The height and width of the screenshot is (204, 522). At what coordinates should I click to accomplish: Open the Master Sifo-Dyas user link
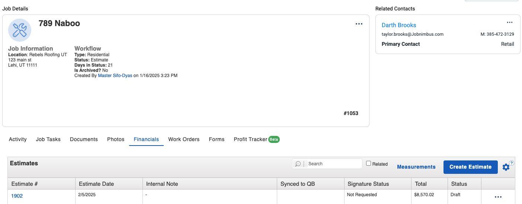point(115,76)
